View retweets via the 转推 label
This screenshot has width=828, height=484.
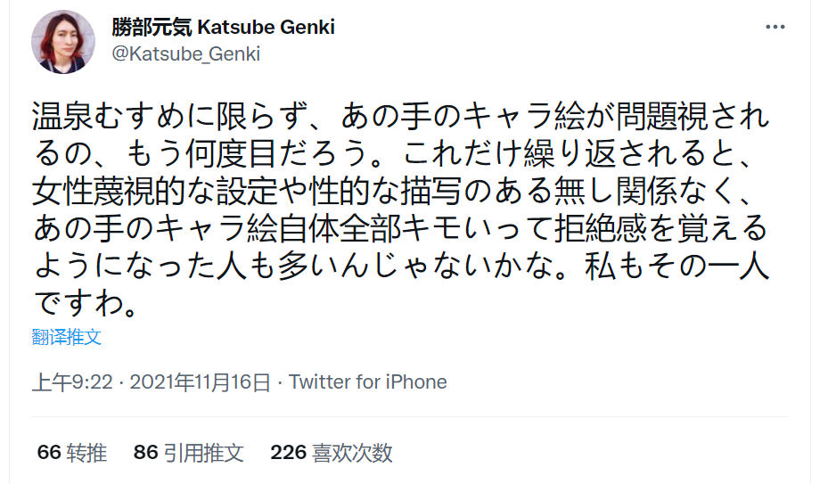point(86,453)
